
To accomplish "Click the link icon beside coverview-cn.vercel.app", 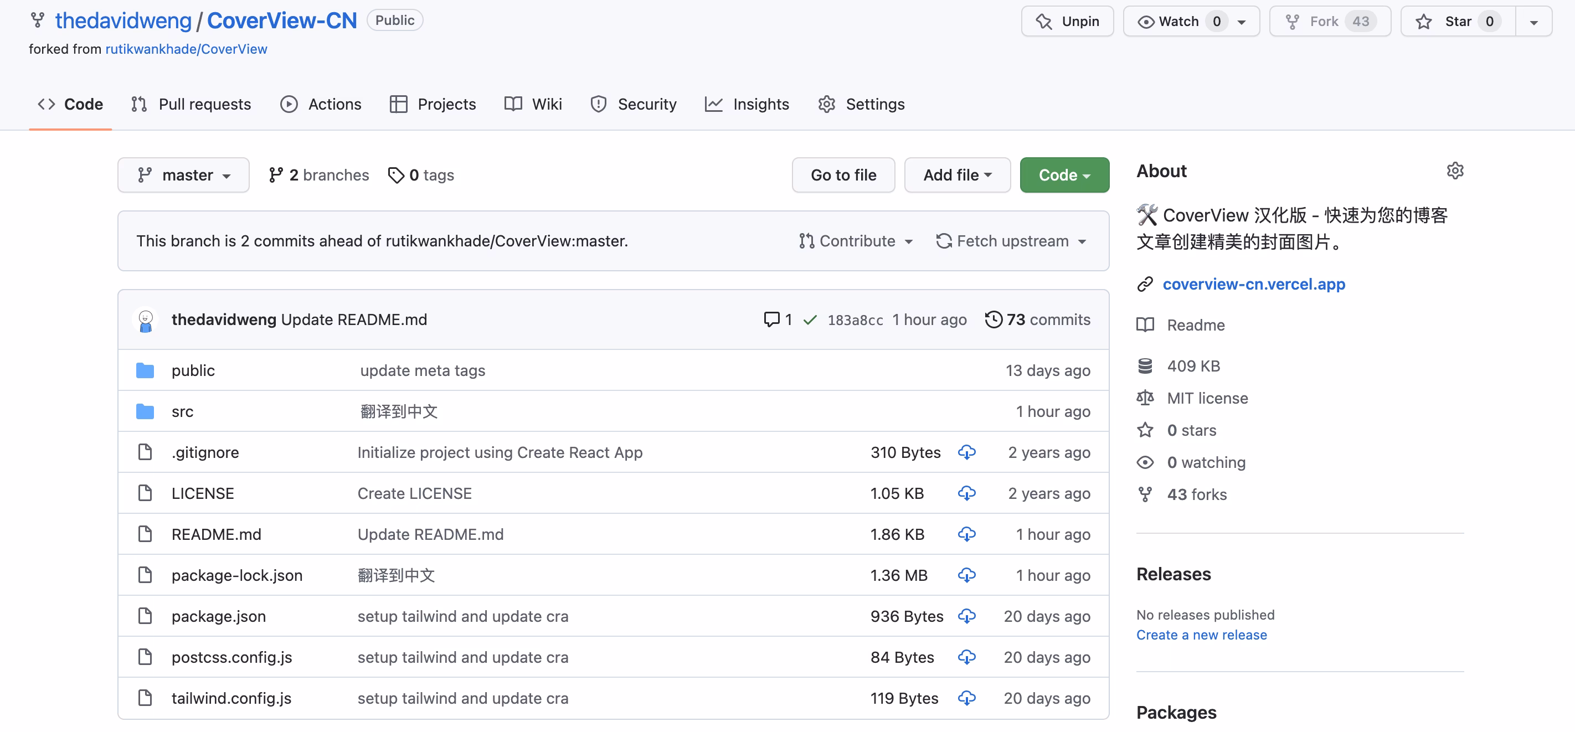I will pyautogui.click(x=1145, y=283).
